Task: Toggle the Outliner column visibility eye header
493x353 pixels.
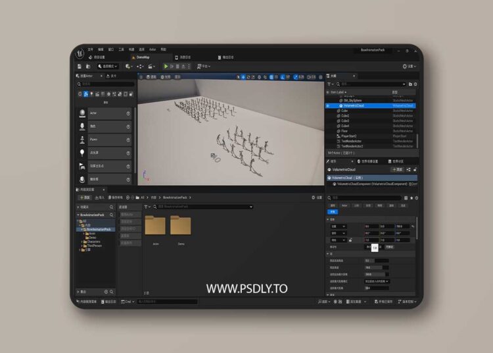Action: (x=328, y=92)
